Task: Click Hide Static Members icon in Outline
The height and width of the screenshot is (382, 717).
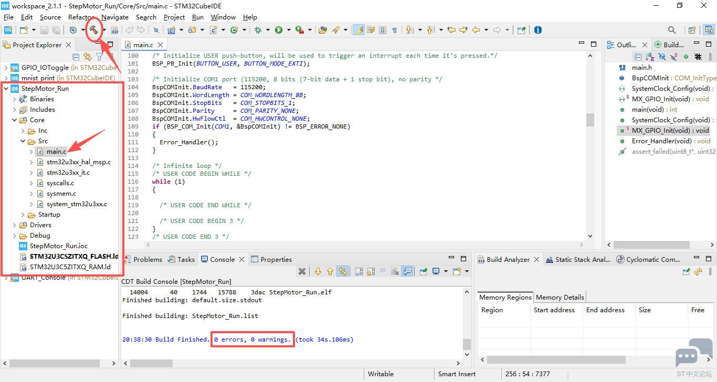Action: tap(674, 57)
